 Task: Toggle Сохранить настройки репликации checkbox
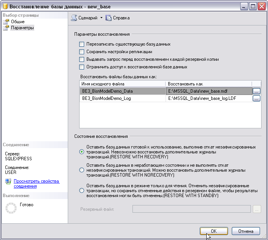(81, 52)
